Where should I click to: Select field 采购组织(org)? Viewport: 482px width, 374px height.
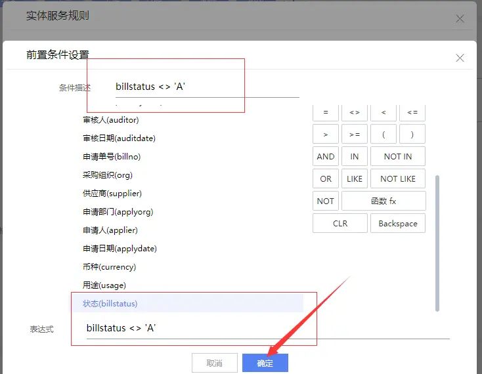pos(108,175)
